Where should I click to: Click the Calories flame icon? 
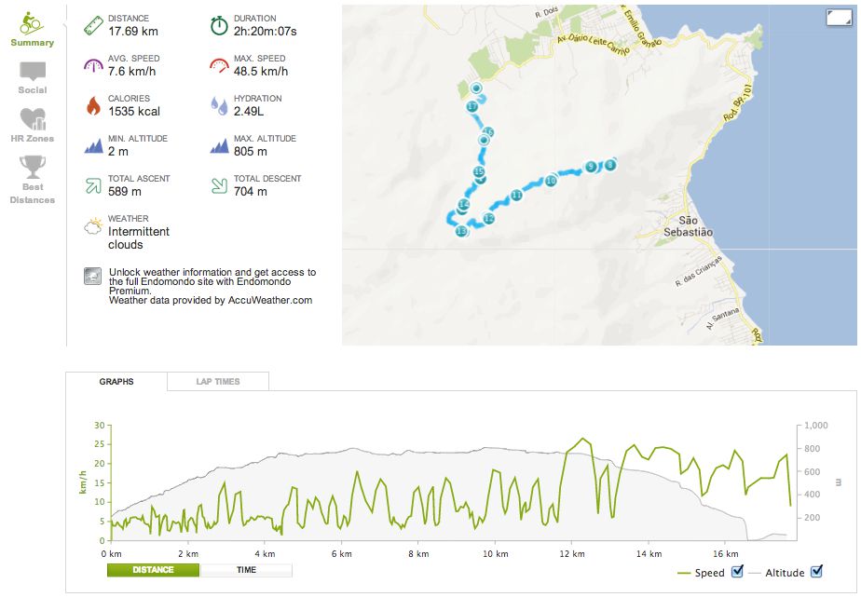click(93, 105)
